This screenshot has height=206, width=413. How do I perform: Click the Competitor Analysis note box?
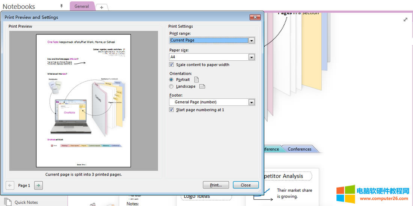pyautogui.click(x=287, y=176)
